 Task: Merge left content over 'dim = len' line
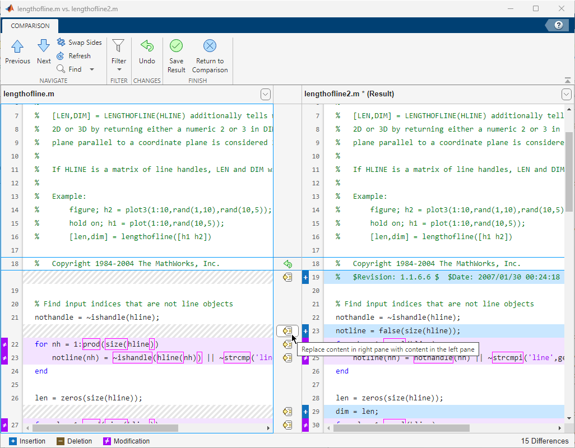coord(287,412)
